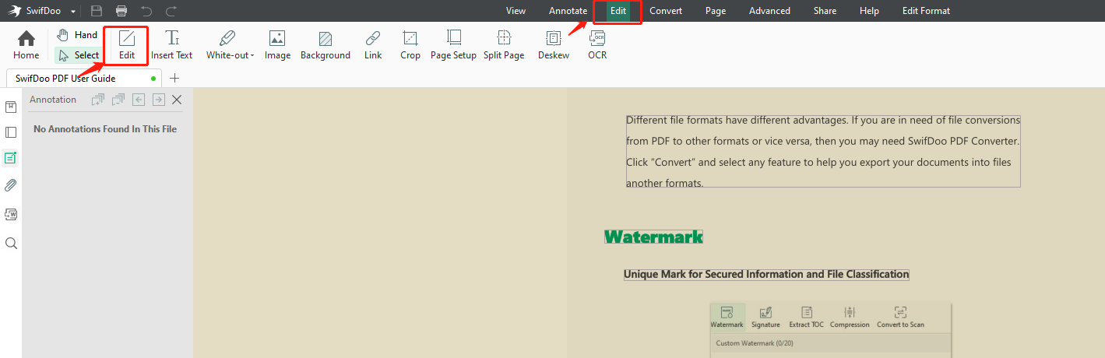Click paragraph starting 'Different file formats'
Screen dimensions: 1105x358
point(823,152)
